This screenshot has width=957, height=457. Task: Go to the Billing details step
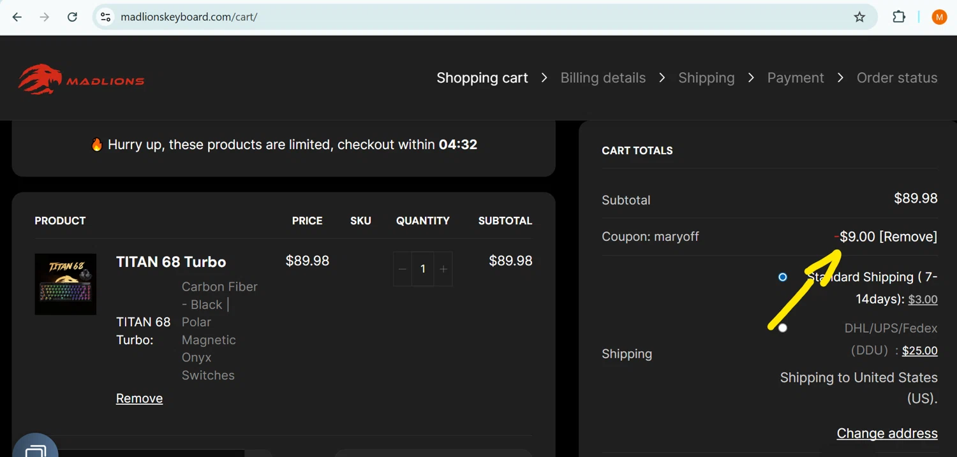603,78
